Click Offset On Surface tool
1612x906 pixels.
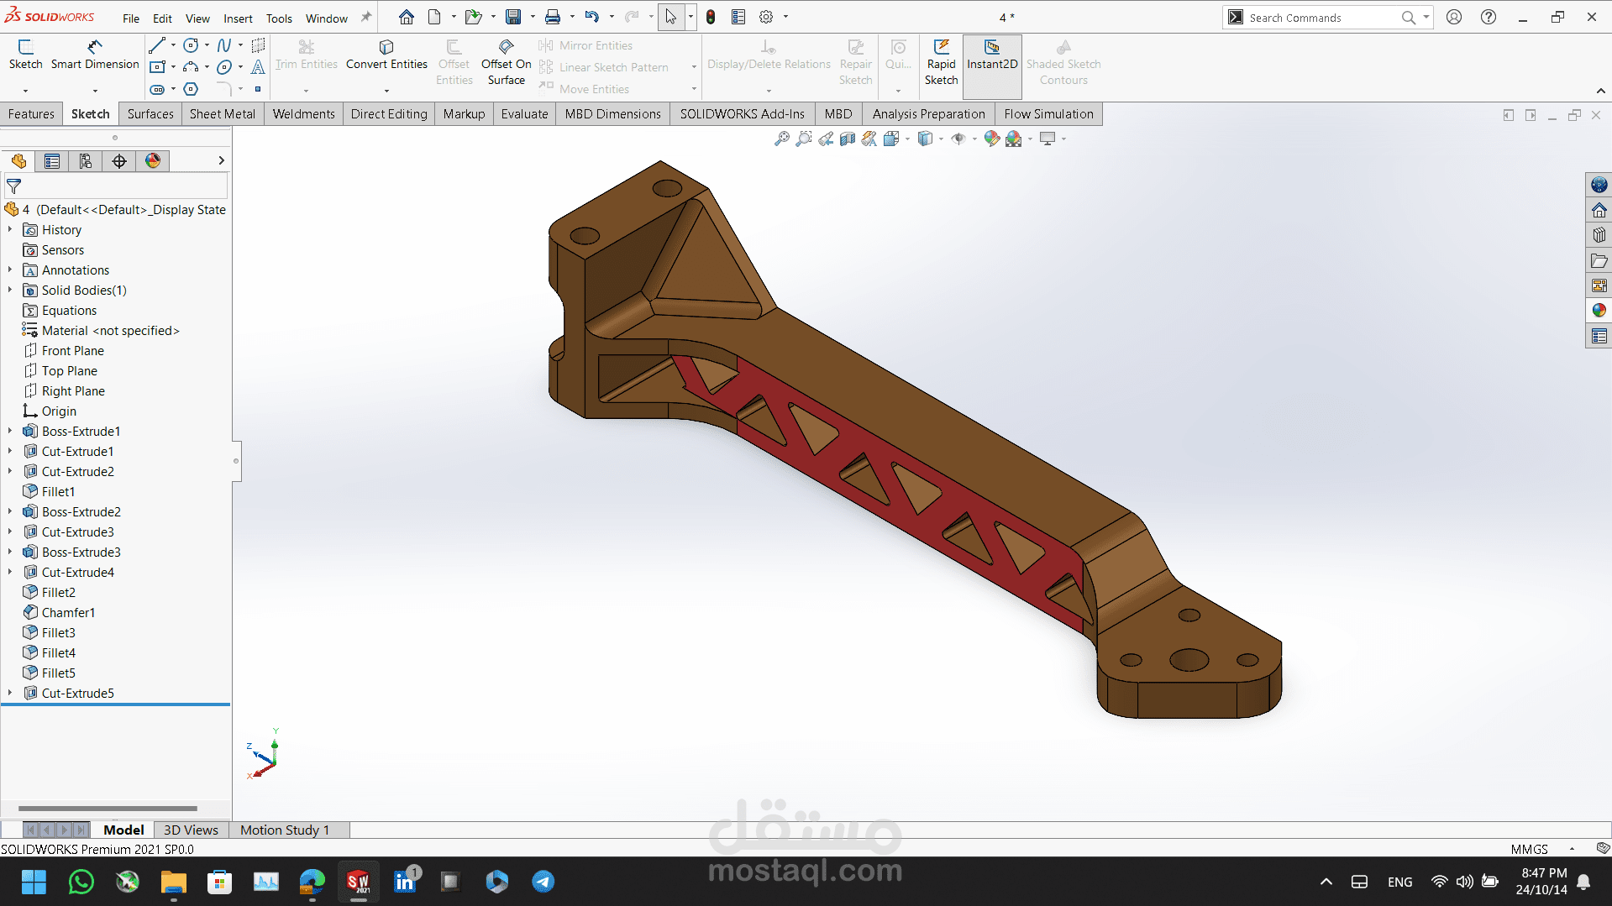(506, 62)
